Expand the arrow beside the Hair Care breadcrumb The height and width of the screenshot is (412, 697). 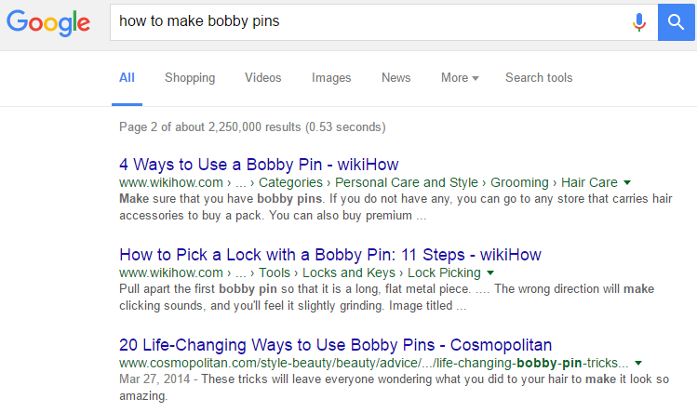[x=627, y=182]
